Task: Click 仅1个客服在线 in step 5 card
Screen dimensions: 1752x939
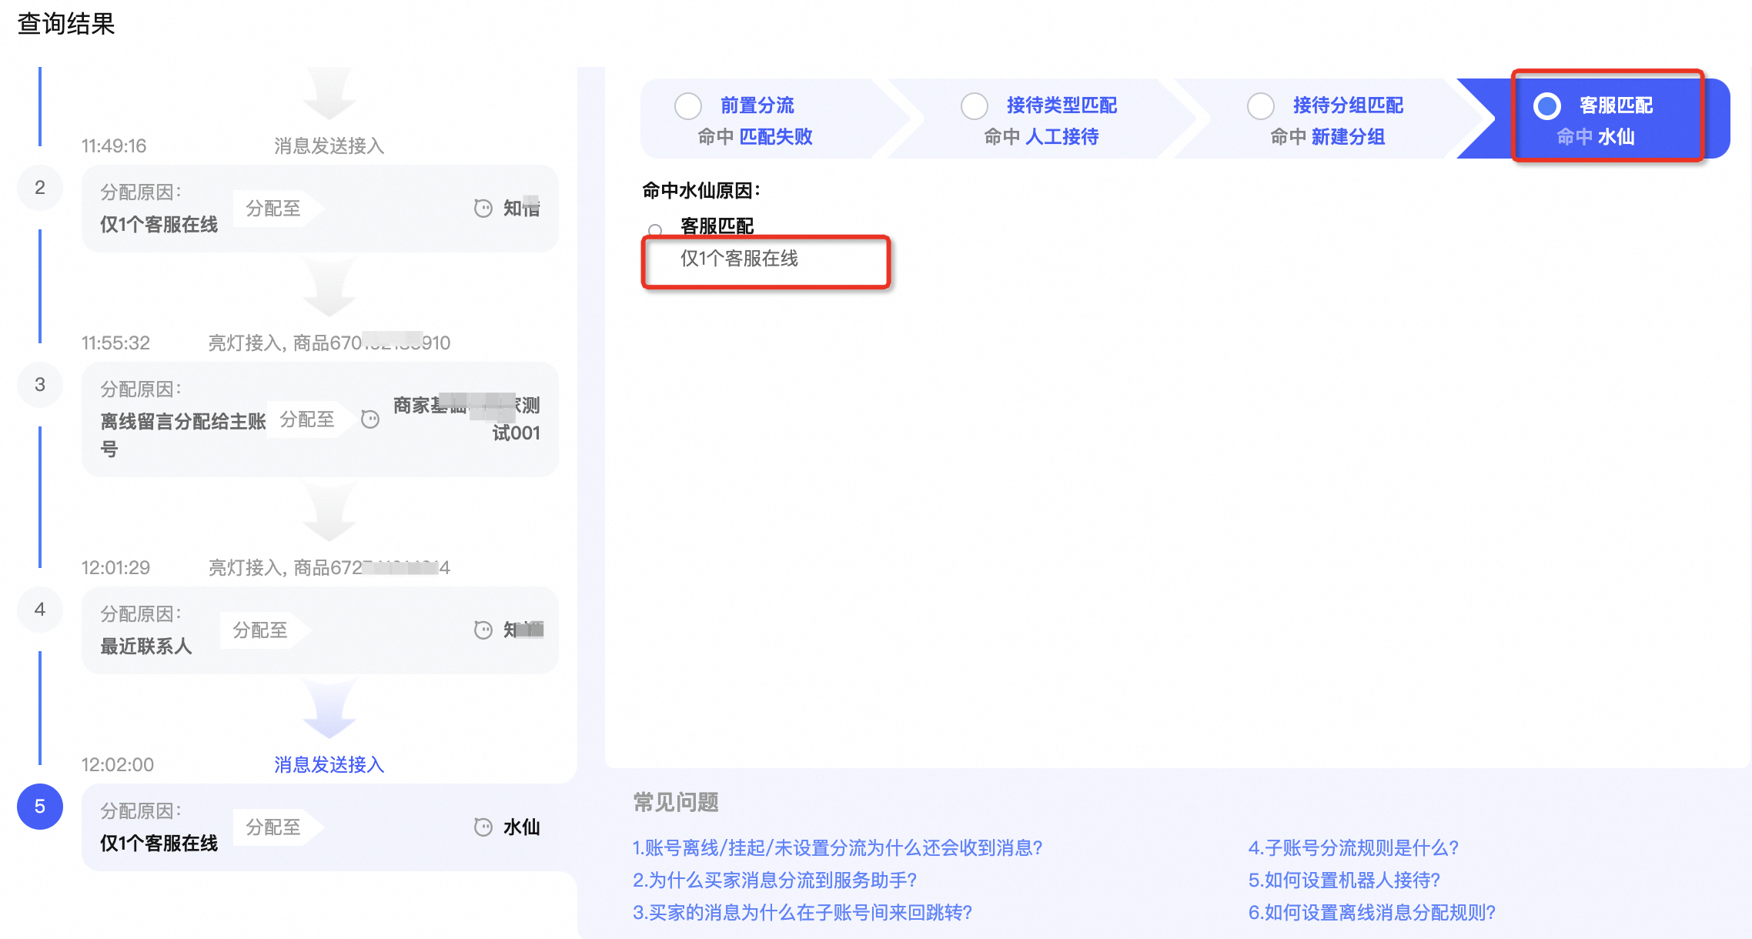Action: [x=159, y=843]
